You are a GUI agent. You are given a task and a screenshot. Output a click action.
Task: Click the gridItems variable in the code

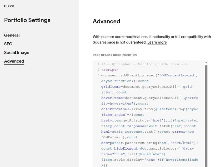point(111,87)
